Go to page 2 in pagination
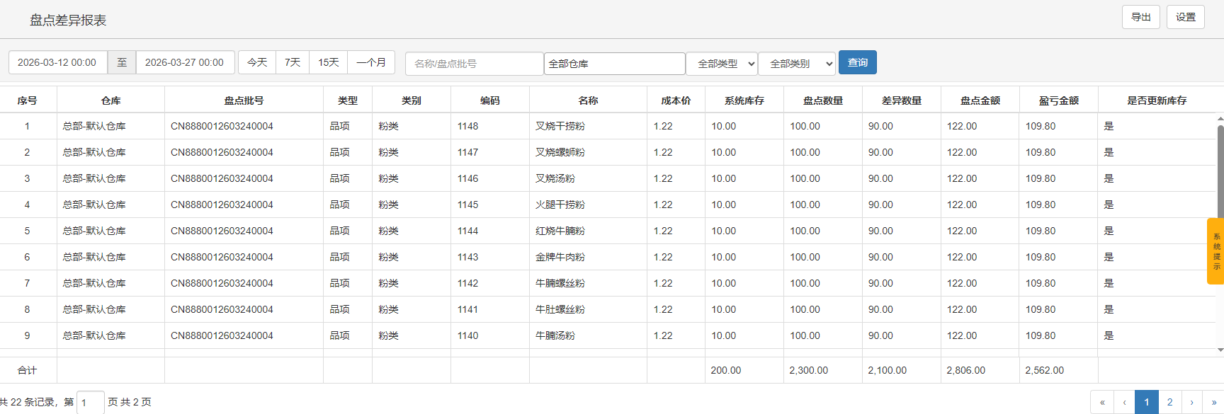 pyautogui.click(x=1169, y=402)
